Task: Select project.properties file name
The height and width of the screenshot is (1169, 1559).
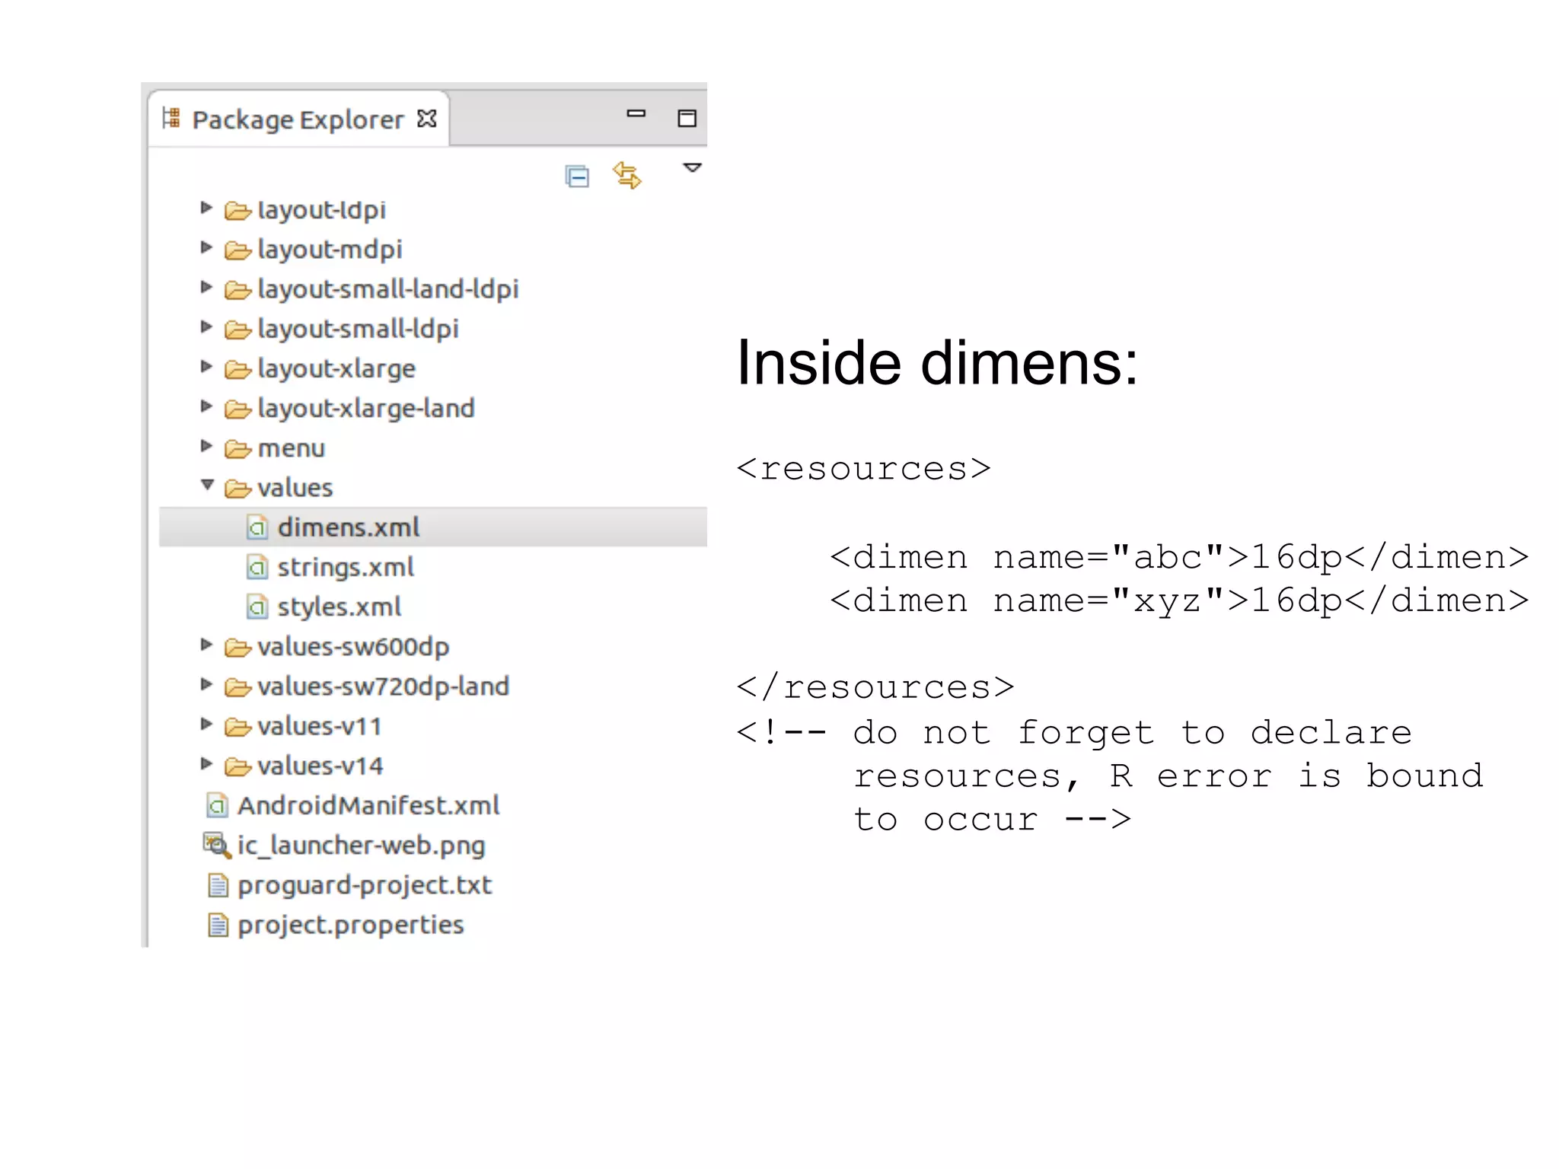Action: pos(351,925)
